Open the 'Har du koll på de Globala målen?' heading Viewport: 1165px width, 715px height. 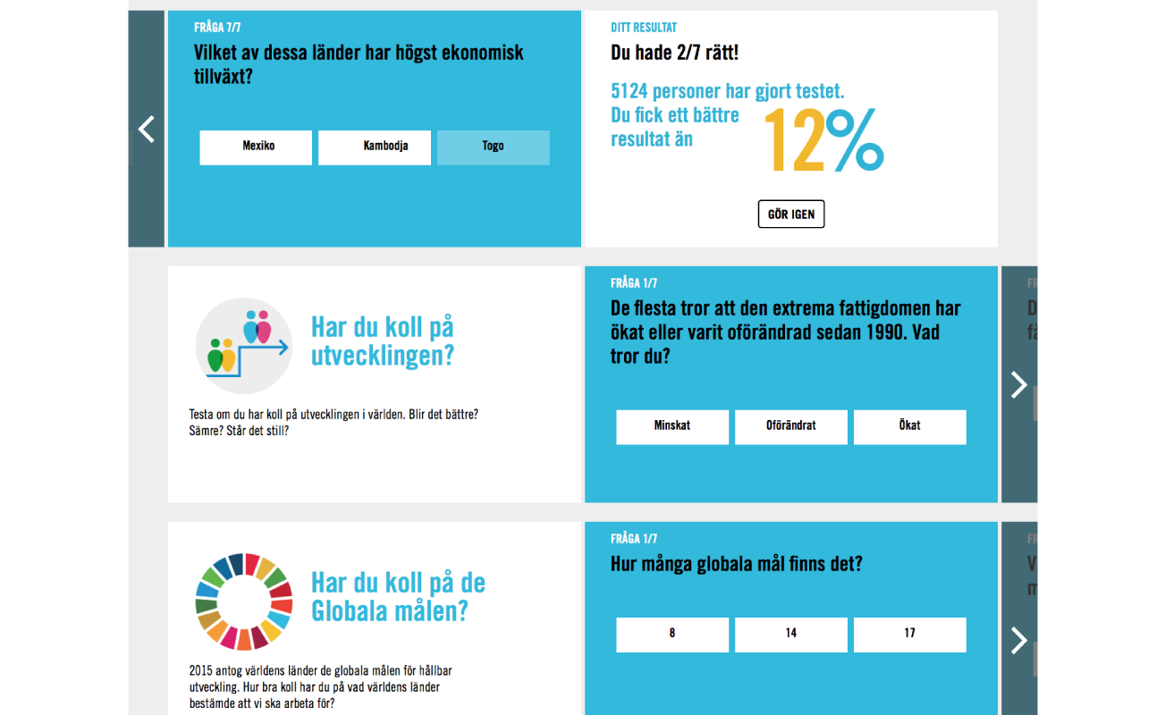(398, 597)
